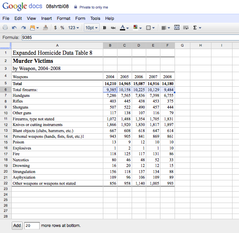The image size is (239, 233).
Task: Expand the Sigma functions dropdown
Action: coord(197,28)
